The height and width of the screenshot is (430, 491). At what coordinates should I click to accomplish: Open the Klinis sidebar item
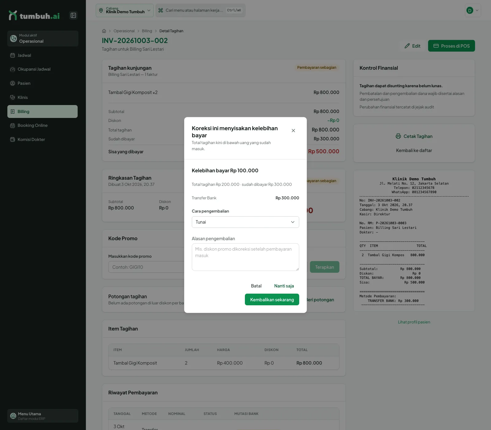42,97
